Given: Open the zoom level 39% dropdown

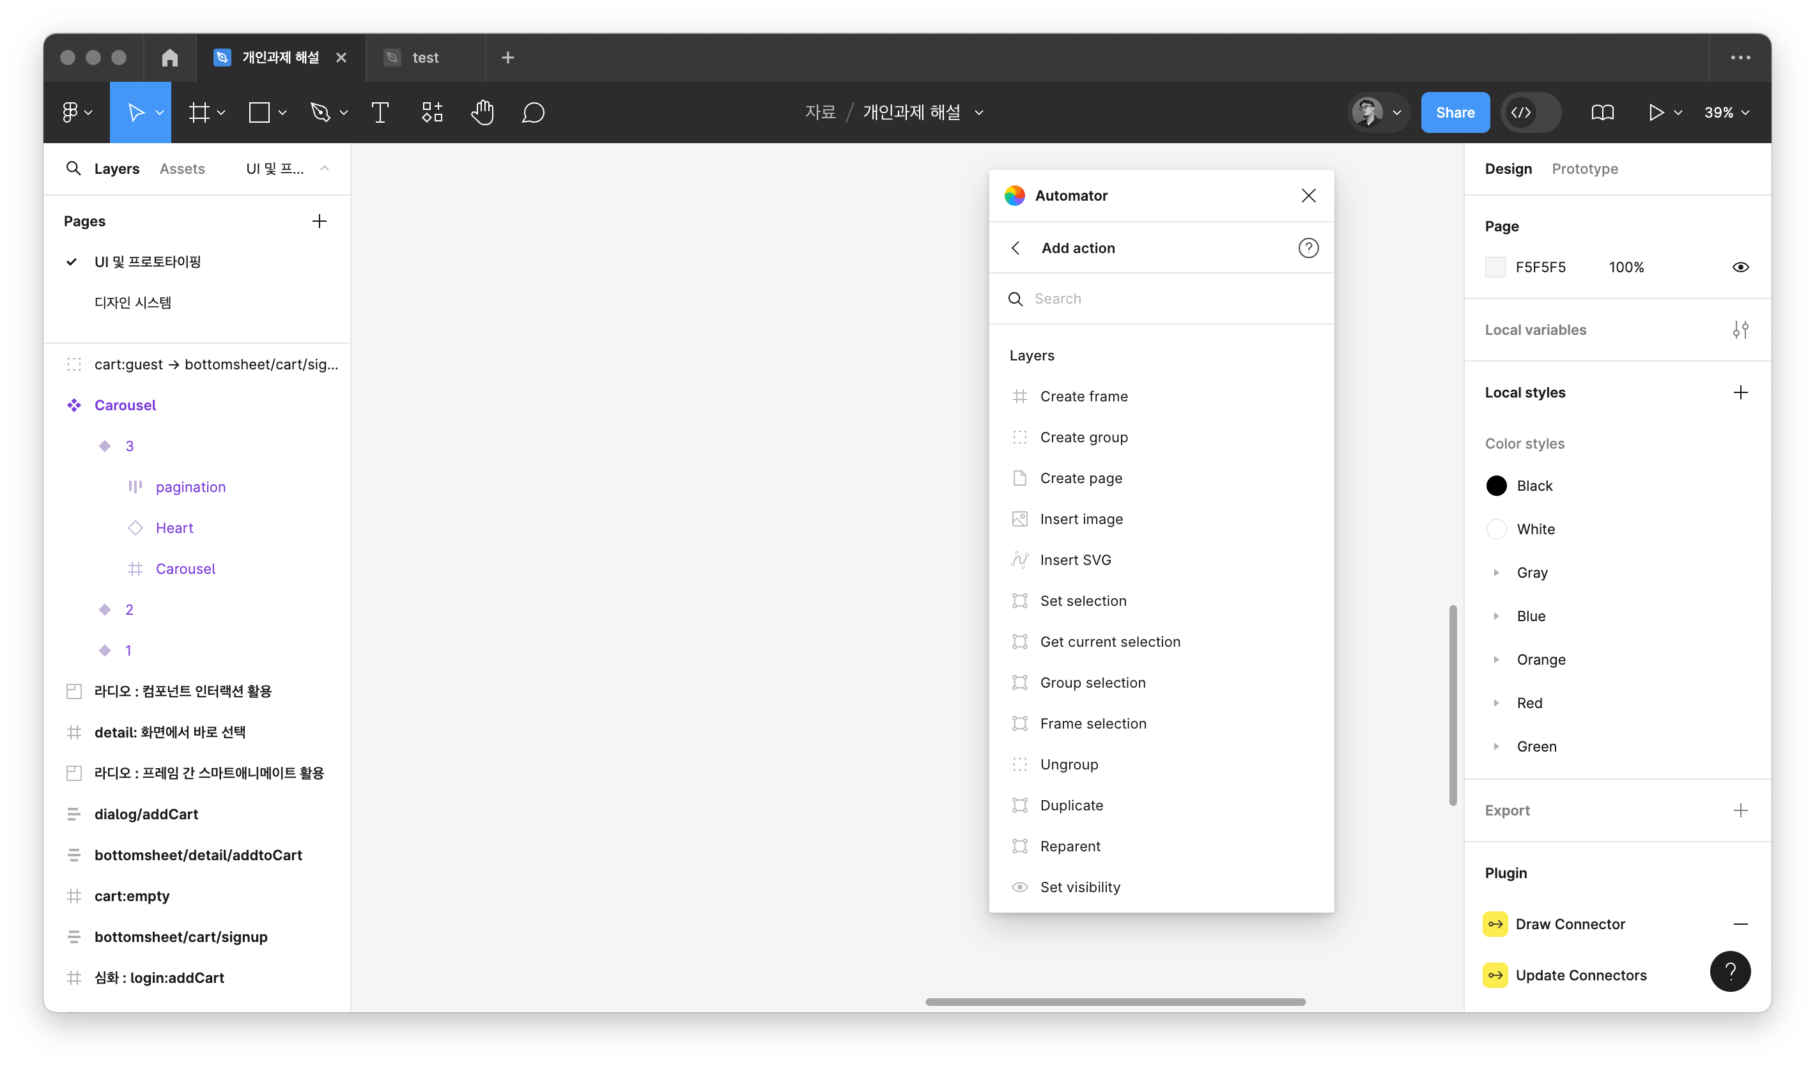Looking at the screenshot, I should [1726, 112].
